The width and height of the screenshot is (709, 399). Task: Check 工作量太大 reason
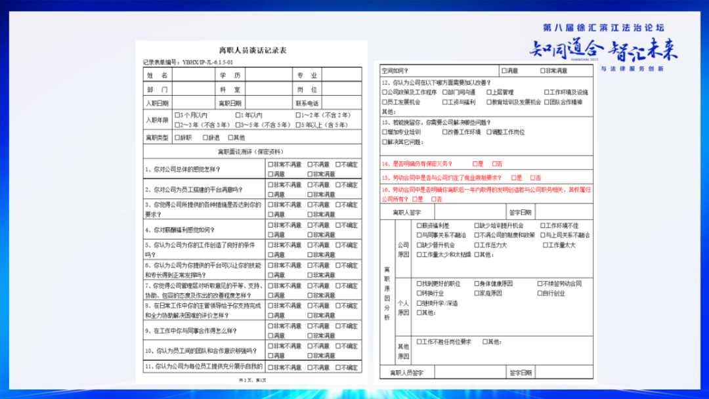pos(546,245)
